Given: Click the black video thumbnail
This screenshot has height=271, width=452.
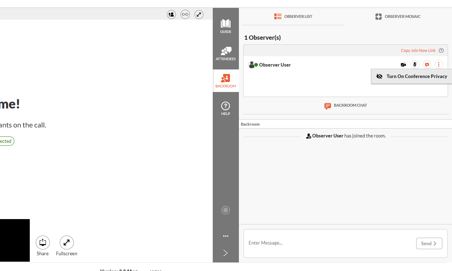Looking at the screenshot, I should point(15,240).
